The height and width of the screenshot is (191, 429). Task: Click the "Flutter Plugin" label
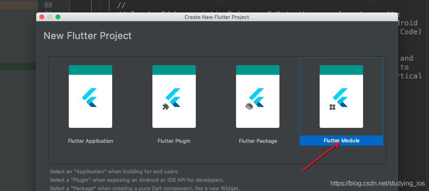[174, 141]
